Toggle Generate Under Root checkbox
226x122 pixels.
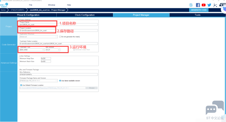point(74,50)
